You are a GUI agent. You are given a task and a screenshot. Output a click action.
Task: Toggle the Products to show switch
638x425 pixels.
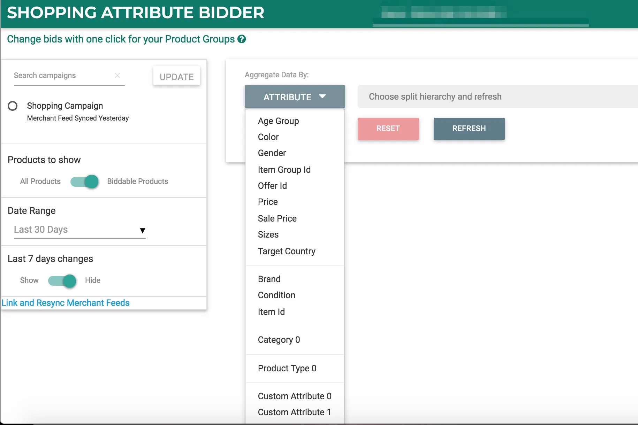click(x=84, y=181)
